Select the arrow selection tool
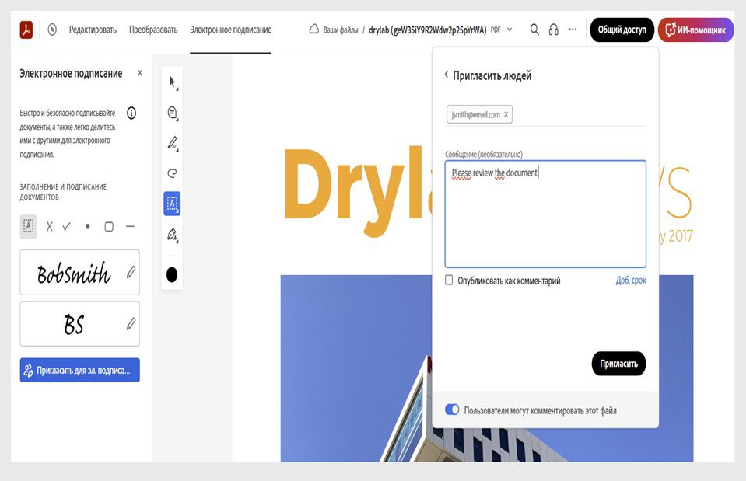 click(x=172, y=82)
